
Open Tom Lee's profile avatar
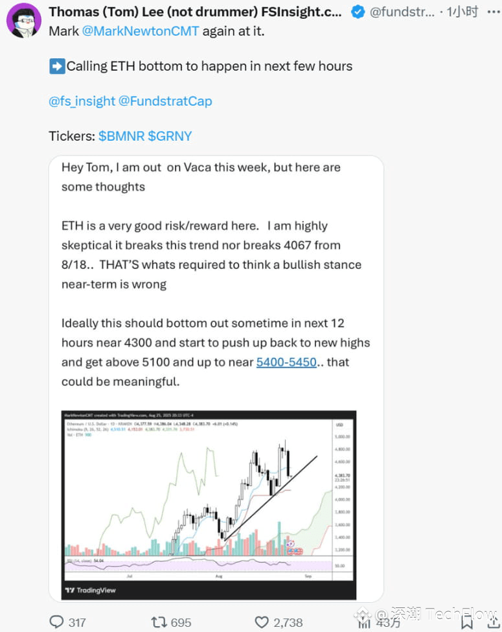click(24, 21)
